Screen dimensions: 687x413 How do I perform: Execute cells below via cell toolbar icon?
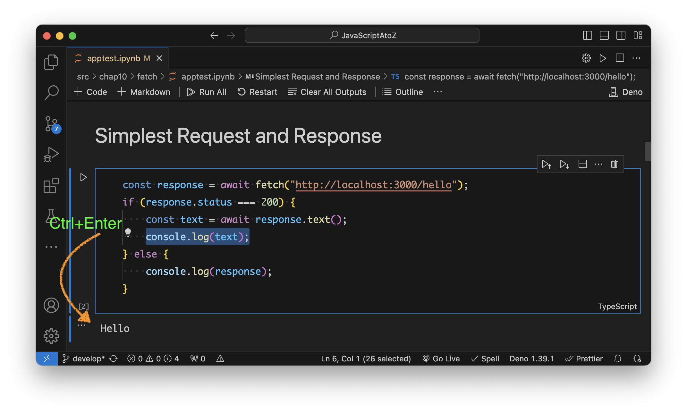click(564, 164)
